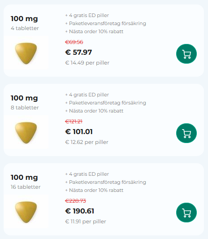Select the € 57.97 price
Viewport: 208px width, 239px height.
[x=78, y=52]
